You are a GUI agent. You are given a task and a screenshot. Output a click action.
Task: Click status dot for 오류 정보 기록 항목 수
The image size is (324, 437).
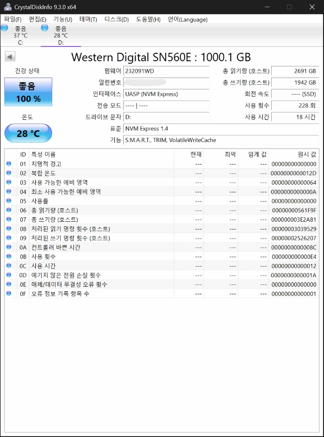(9, 293)
